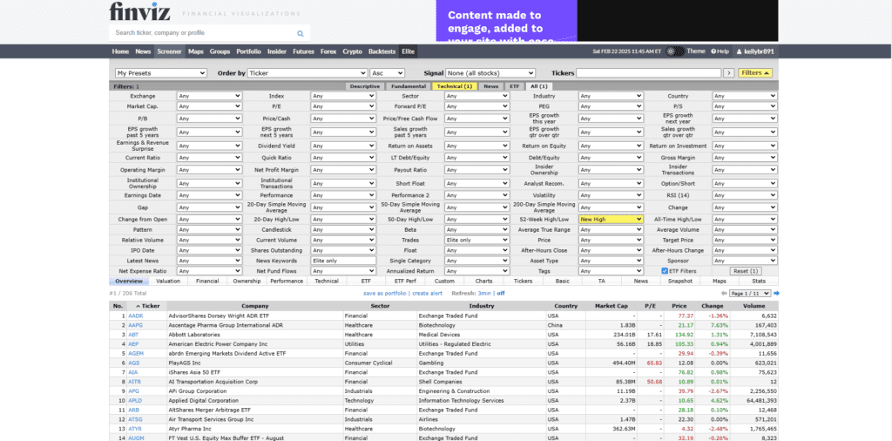Image resolution: width=892 pixels, height=441 pixels.
Task: Click the search magnifier icon
Action: [301, 34]
